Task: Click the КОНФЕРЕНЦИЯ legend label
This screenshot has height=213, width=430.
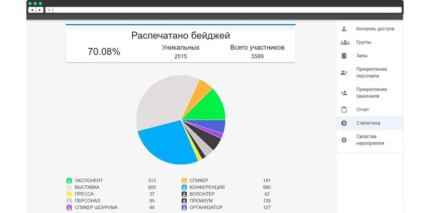Action: coord(207,187)
